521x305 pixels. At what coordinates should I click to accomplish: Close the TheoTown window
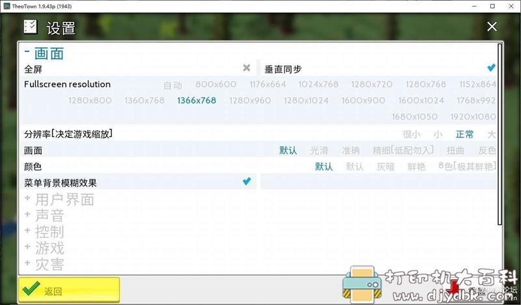pyautogui.click(x=511, y=6)
